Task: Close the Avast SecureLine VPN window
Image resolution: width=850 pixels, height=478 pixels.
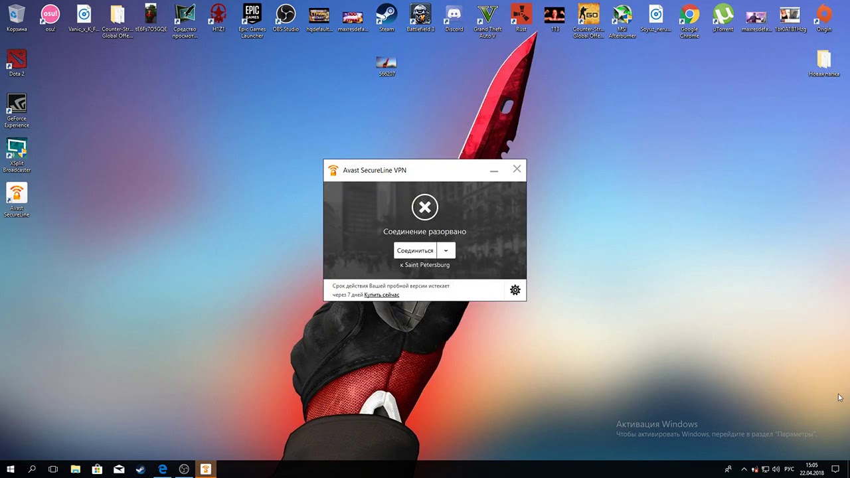Action: [517, 169]
